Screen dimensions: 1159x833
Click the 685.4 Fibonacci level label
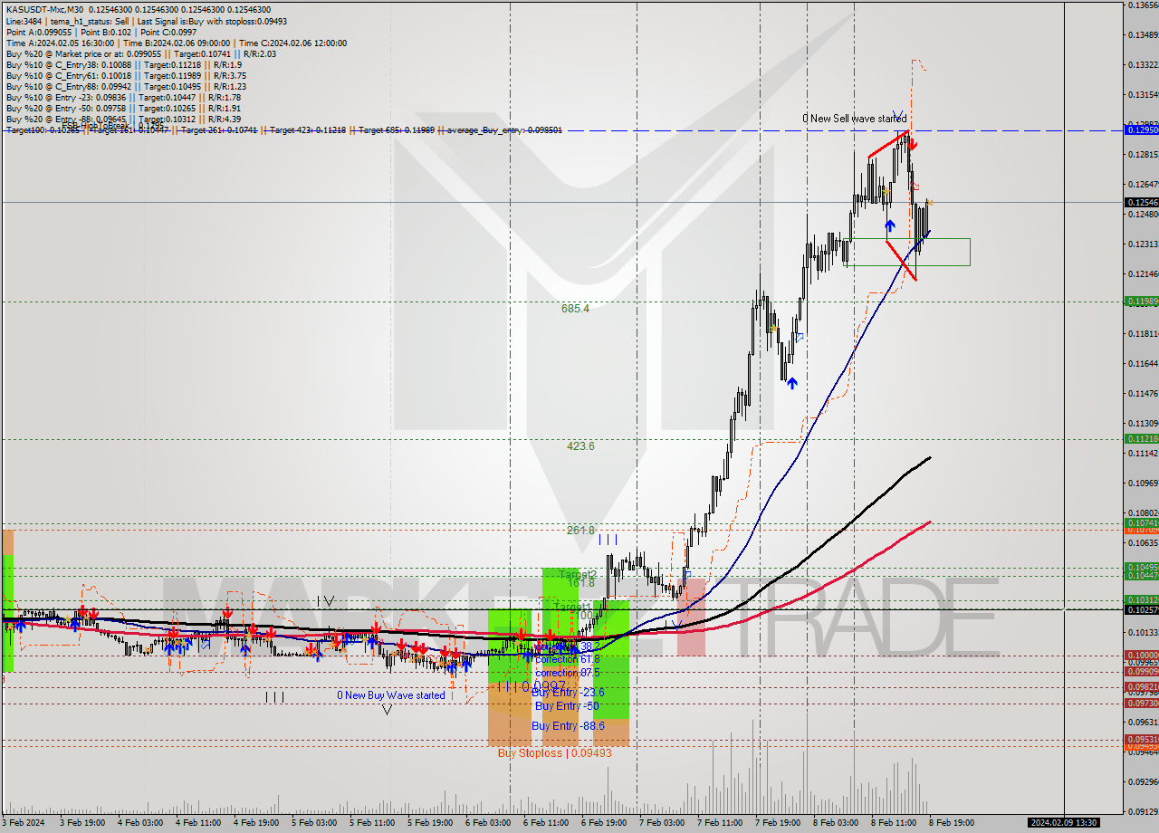click(x=575, y=308)
